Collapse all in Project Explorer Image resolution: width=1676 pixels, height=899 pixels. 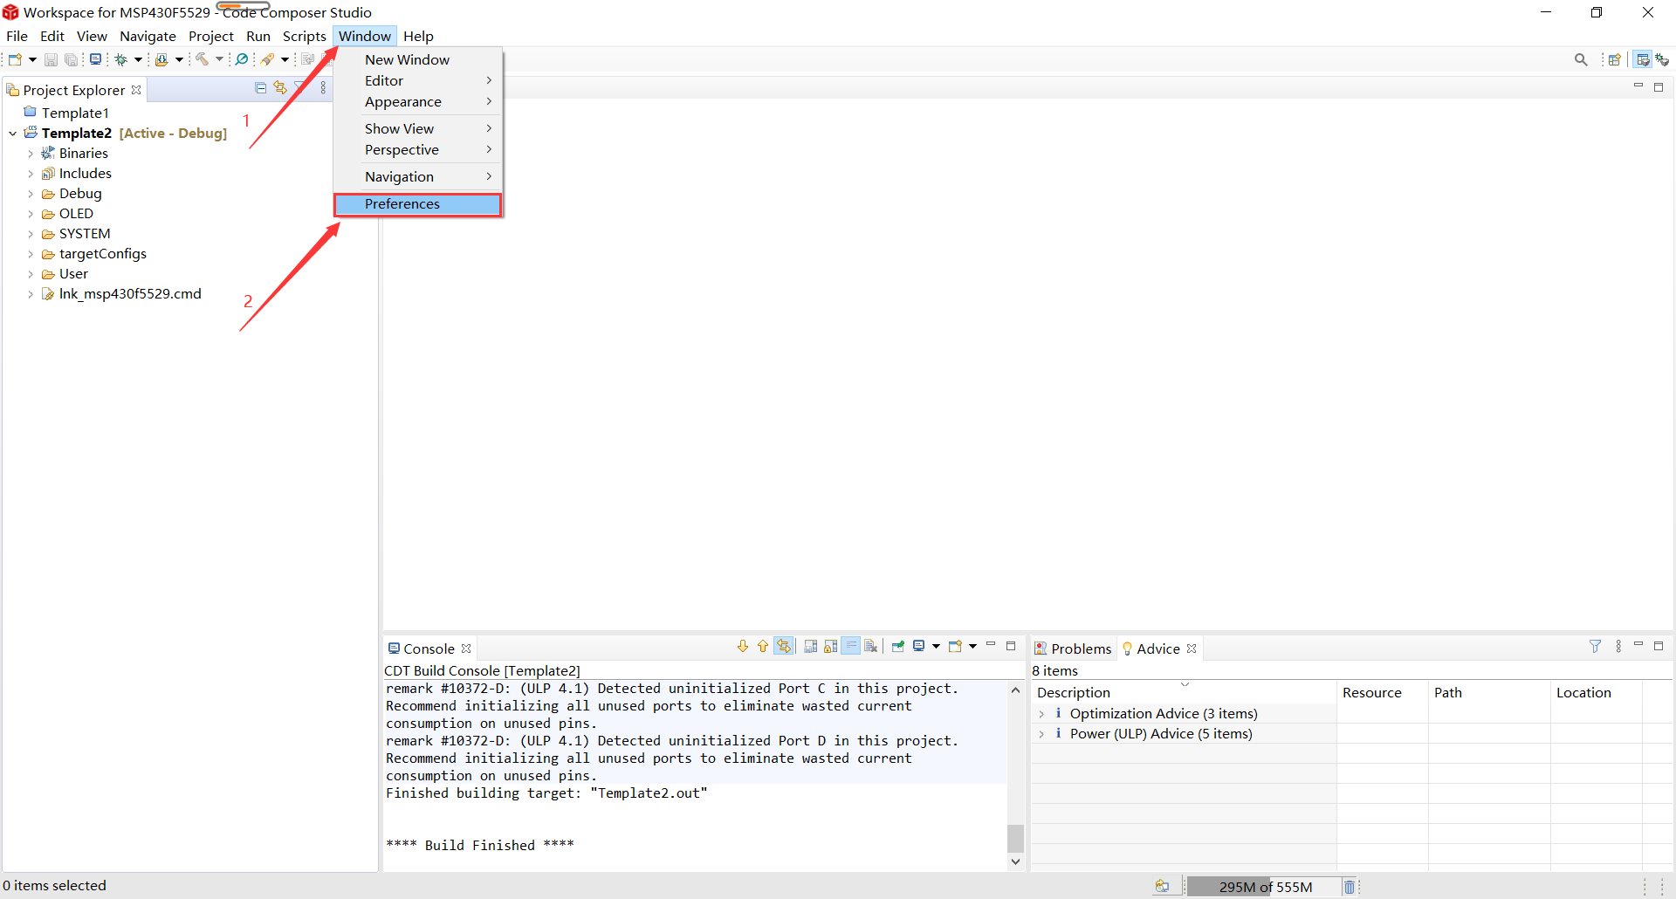260,88
